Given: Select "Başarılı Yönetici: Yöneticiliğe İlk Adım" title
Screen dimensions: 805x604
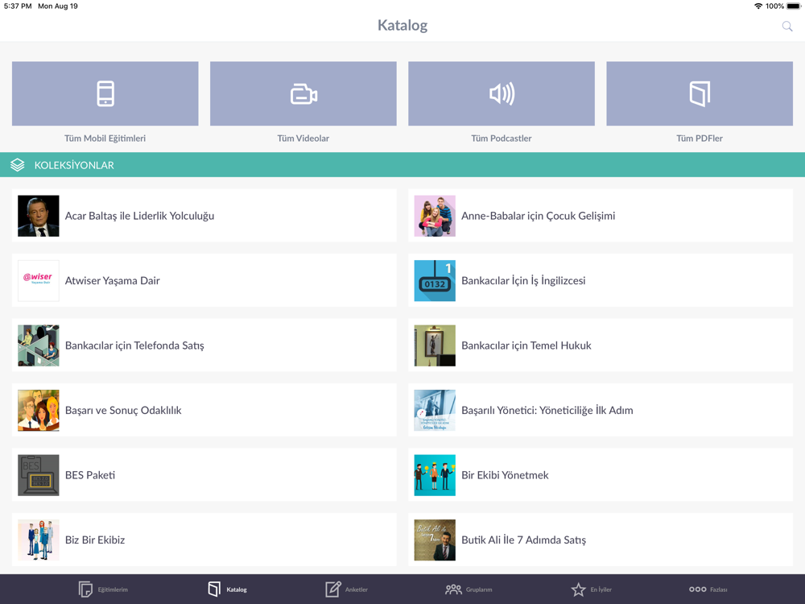Looking at the screenshot, I should pyautogui.click(x=547, y=411).
